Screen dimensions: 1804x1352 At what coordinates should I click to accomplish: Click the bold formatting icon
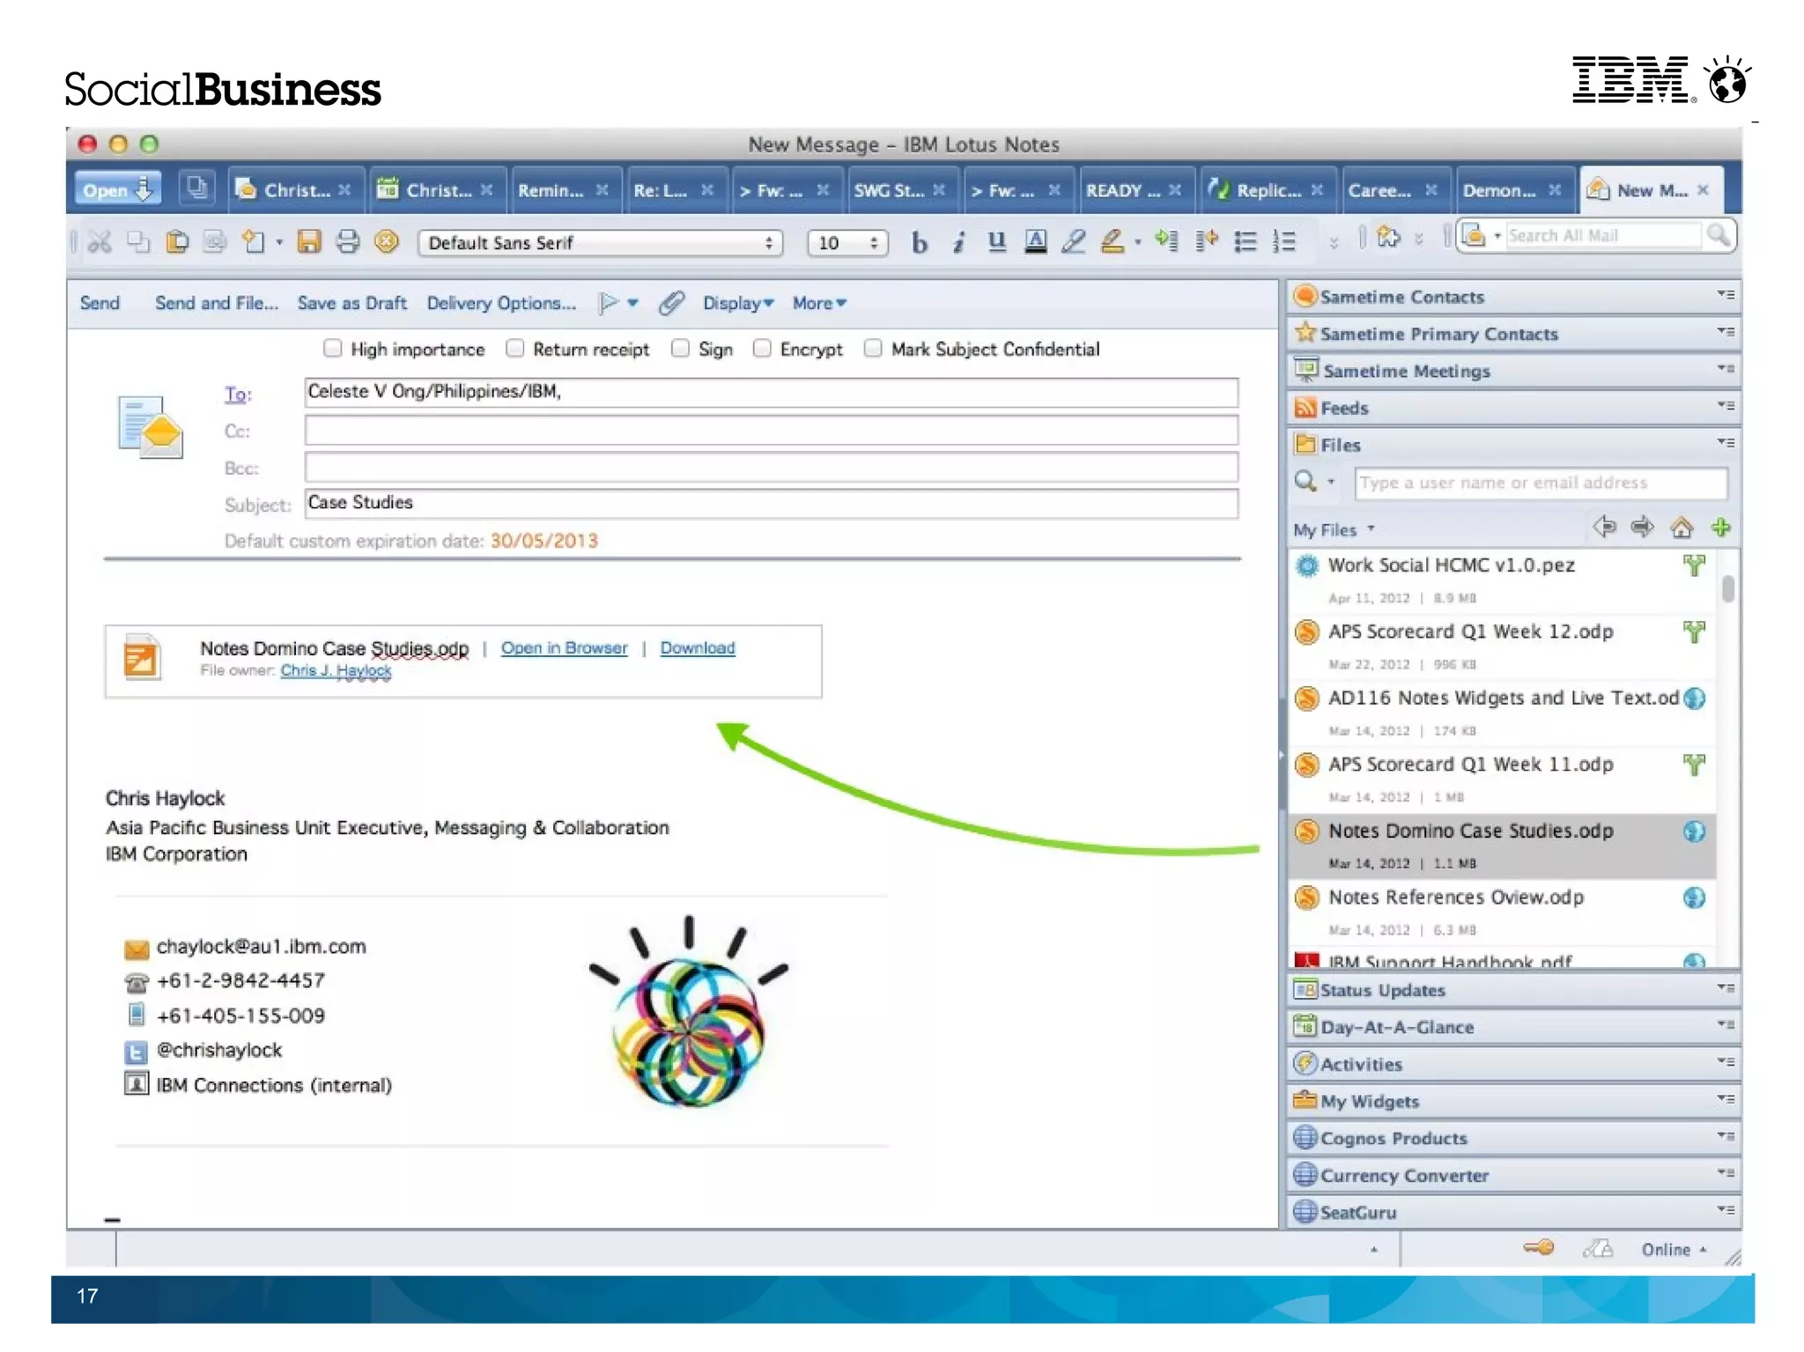(x=919, y=242)
